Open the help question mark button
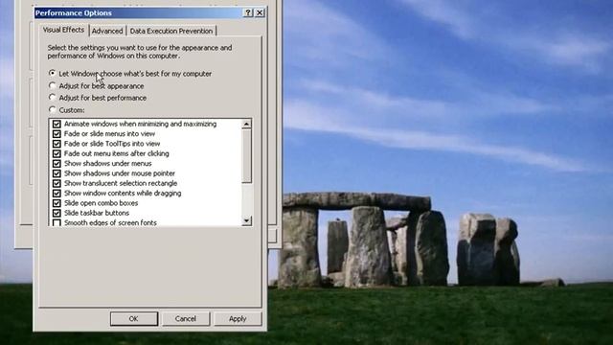 248,12
